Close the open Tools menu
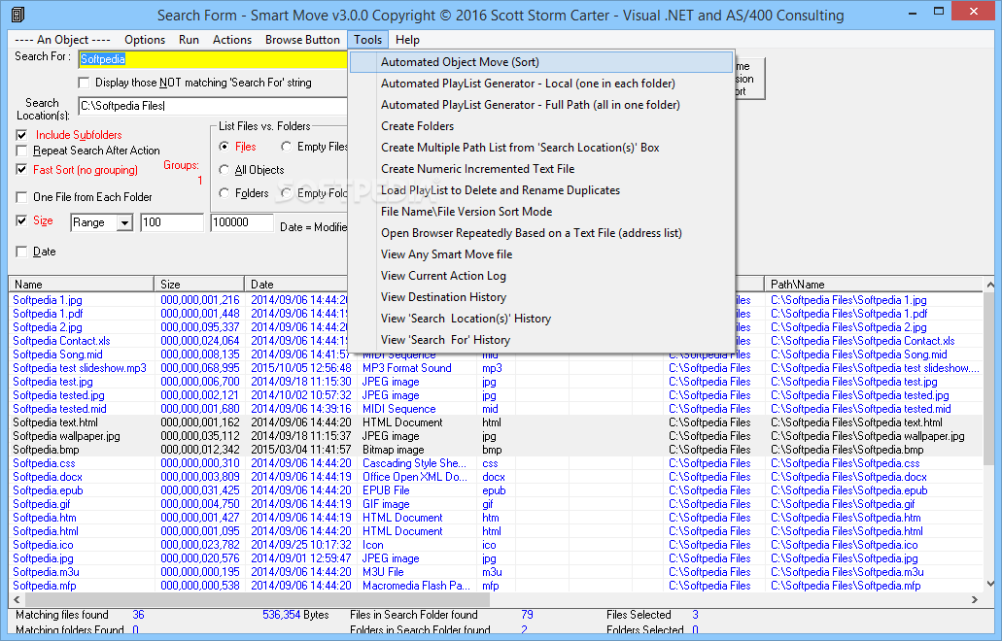Viewport: 1002px width, 641px height. point(368,40)
